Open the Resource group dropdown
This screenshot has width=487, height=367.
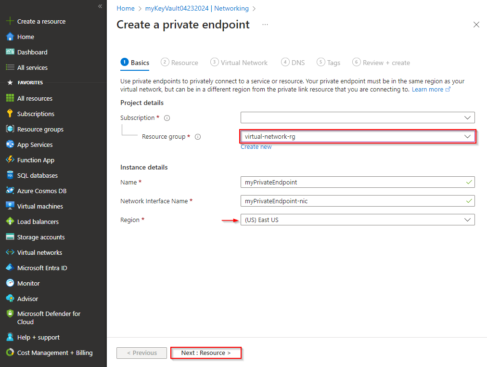click(358, 136)
